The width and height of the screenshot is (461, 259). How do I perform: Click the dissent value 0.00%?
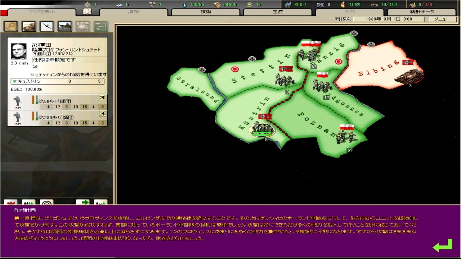pyautogui.click(x=354, y=5)
